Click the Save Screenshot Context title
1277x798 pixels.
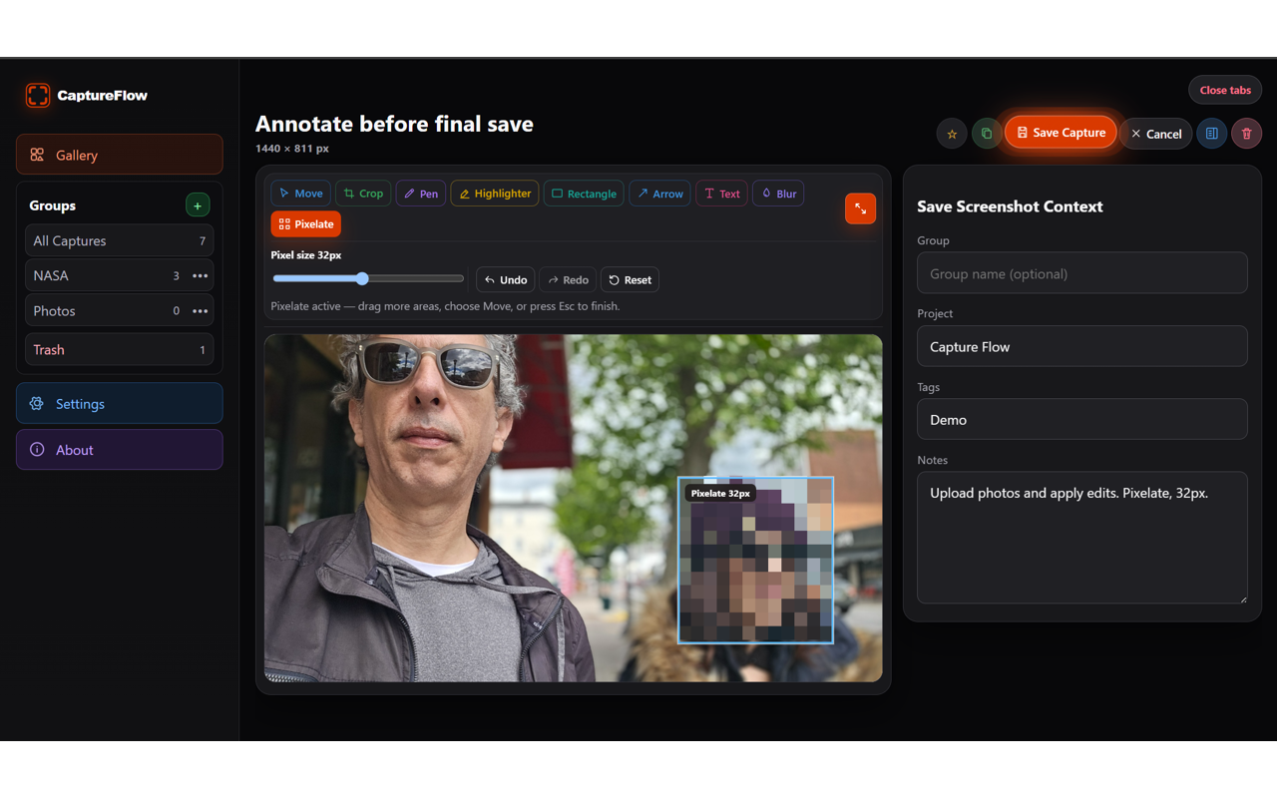[1010, 206]
